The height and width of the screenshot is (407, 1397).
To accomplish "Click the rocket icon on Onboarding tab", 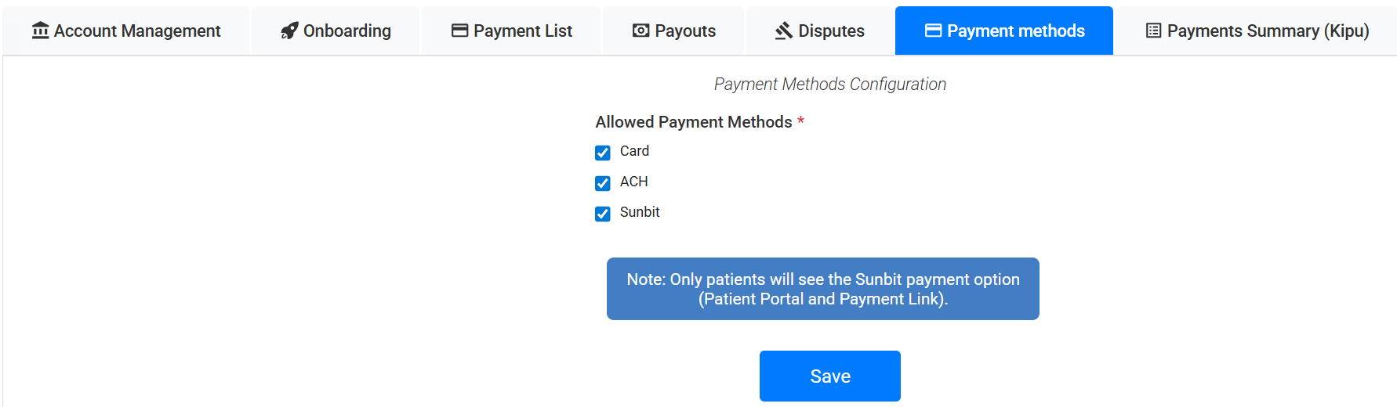I will 289,31.
